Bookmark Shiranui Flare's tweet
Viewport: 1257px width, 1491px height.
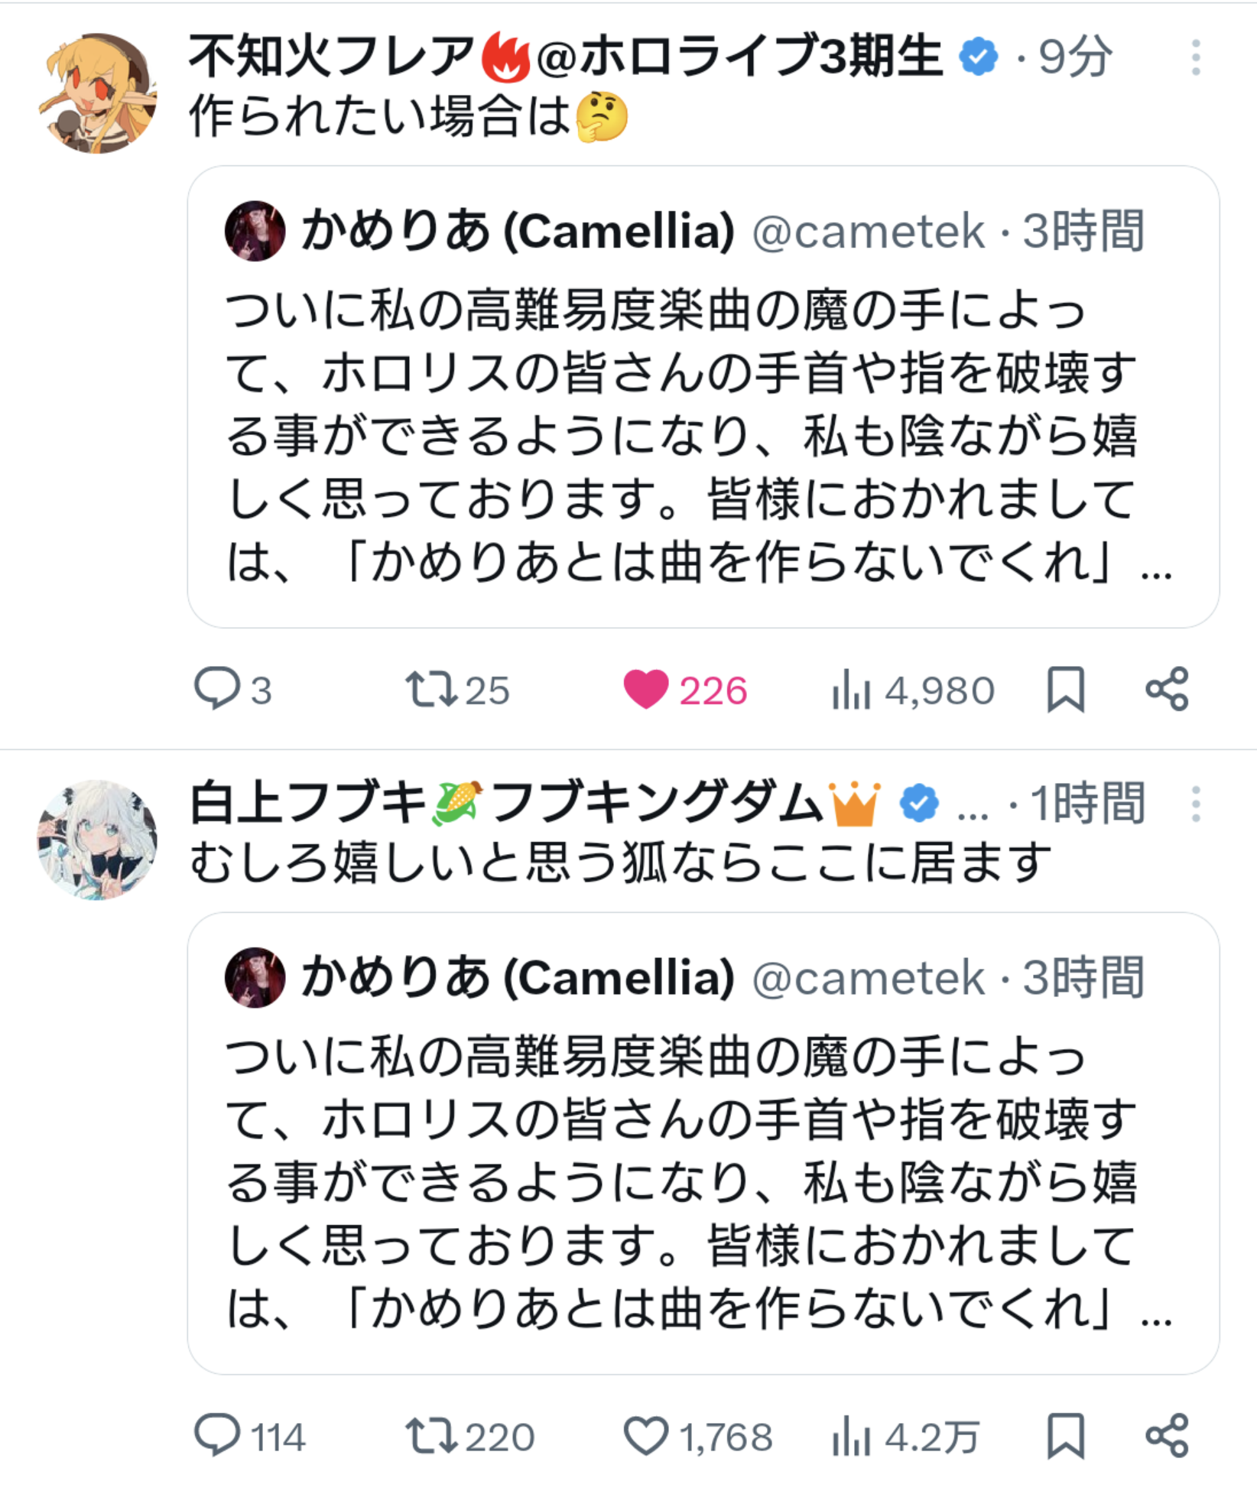(x=1065, y=689)
